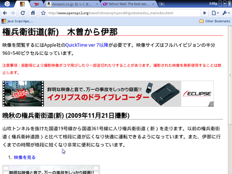
Task: Click the red 注意事項 warning text
Action: (x=112, y=69)
